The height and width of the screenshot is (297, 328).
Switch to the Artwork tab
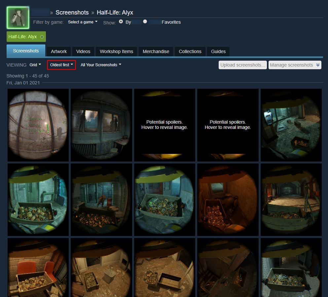click(59, 51)
